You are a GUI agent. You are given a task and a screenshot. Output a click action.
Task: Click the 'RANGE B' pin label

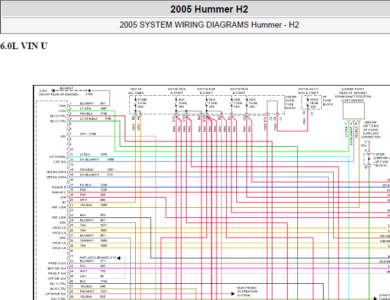point(59,187)
